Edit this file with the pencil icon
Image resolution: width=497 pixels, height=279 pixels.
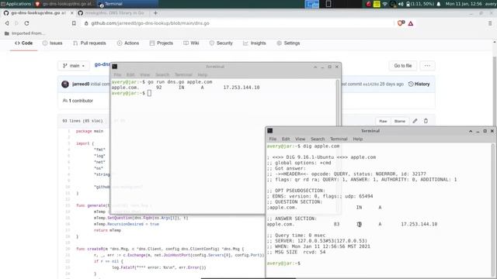click(x=415, y=121)
